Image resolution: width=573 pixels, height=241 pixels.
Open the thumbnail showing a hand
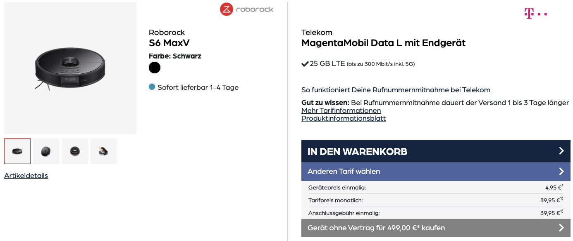(104, 151)
